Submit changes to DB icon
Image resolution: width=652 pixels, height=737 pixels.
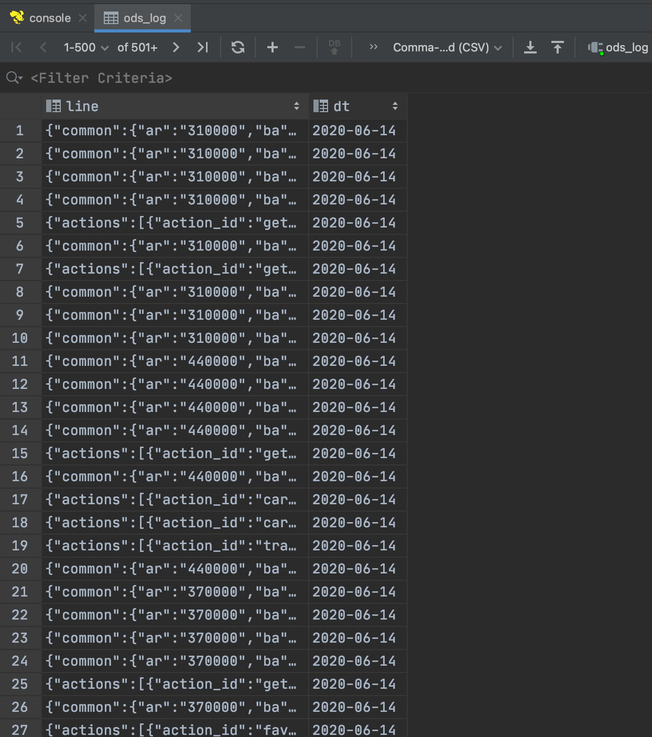tap(334, 47)
